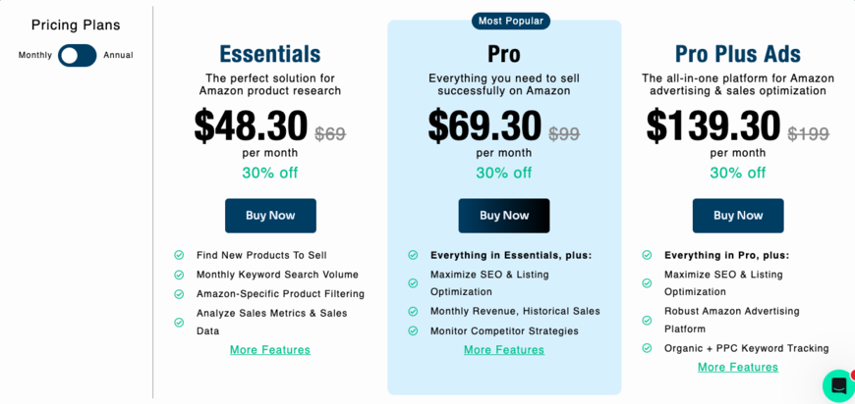This screenshot has width=855, height=404.
Task: Click checkmark beside Find New Products To Sell
Action: click(179, 255)
